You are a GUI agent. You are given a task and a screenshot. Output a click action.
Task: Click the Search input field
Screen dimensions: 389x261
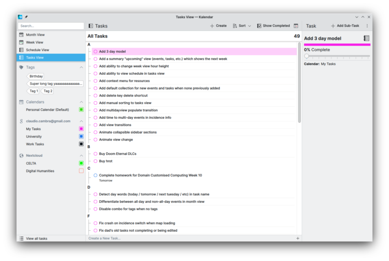(51, 26)
